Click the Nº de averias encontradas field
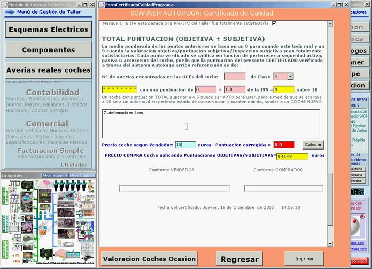Viewport: 372px width, 269px height. (x=235, y=77)
